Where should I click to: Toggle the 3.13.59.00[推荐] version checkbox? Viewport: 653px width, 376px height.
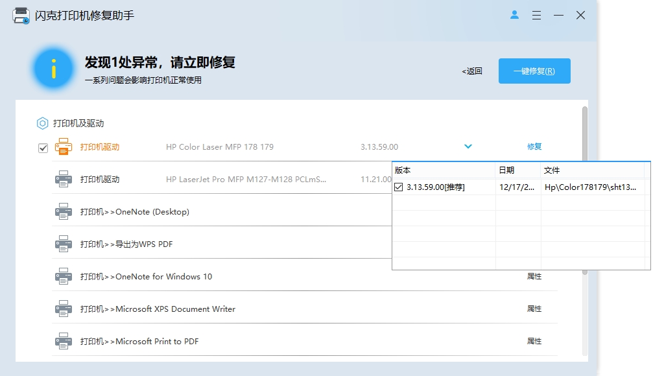399,187
